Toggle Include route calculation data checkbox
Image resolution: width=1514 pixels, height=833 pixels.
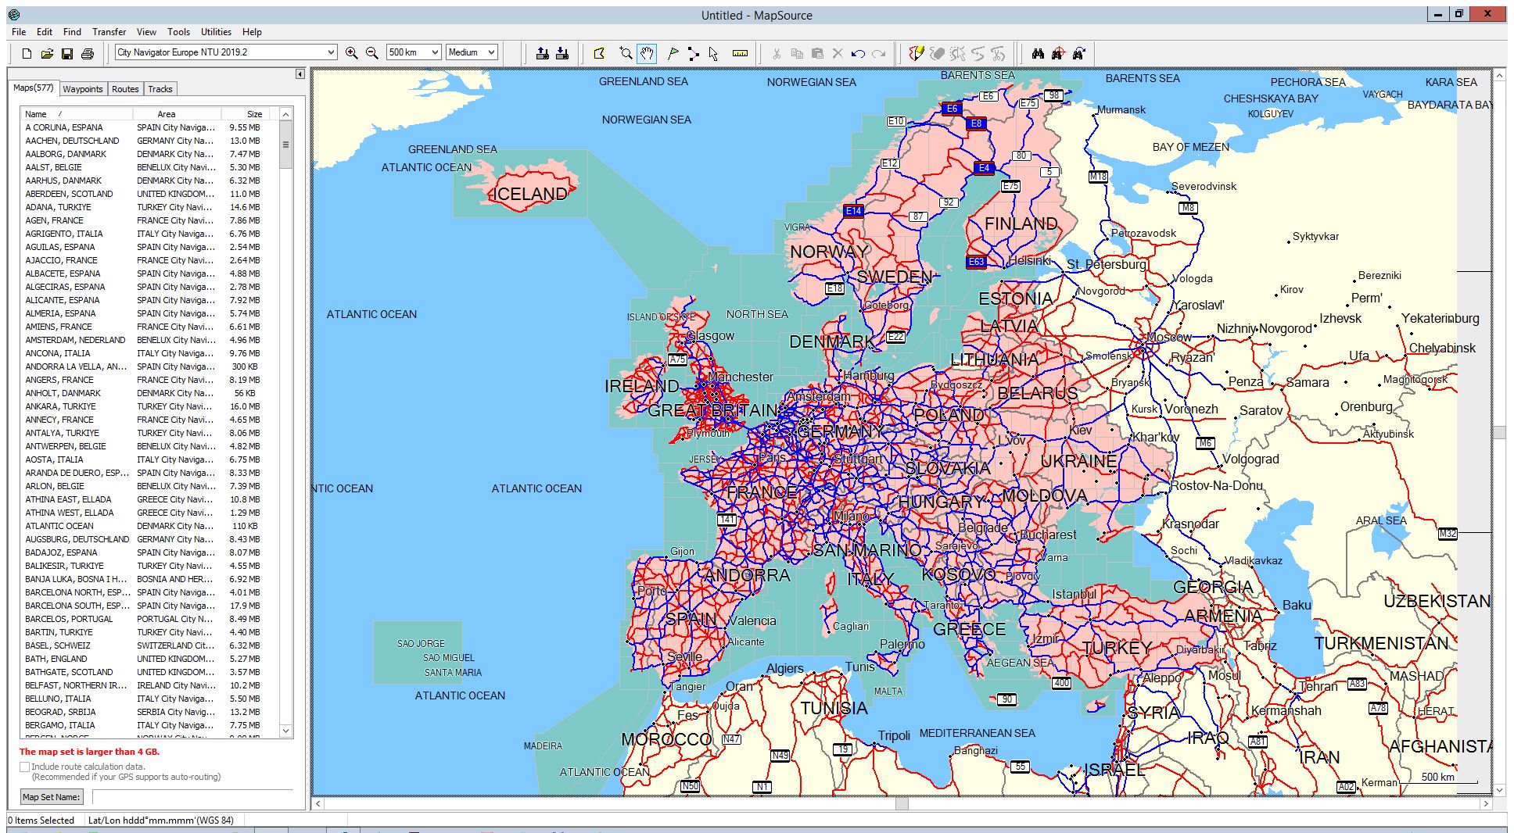tap(25, 767)
